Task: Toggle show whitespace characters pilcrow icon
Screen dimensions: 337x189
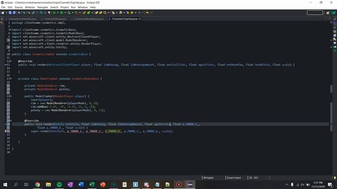Action: pos(49,13)
